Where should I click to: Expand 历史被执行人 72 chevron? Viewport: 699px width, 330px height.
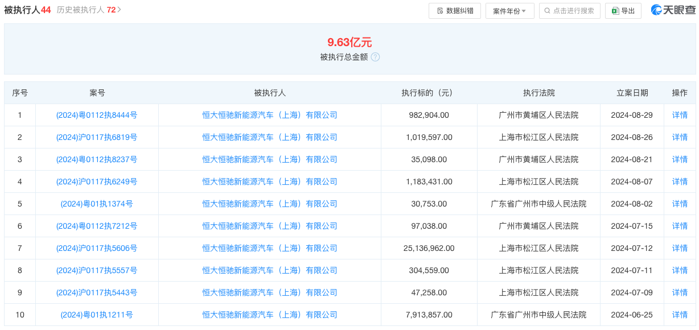click(119, 10)
